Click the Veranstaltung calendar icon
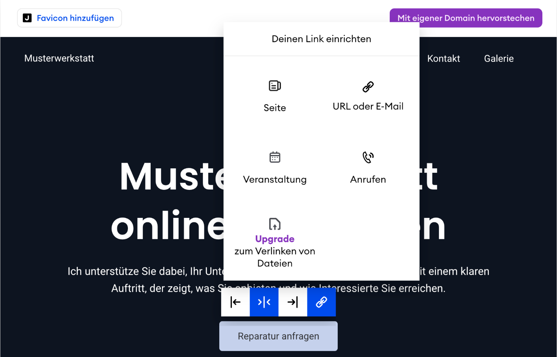Screen dimensions: 557x357 pos(275,157)
